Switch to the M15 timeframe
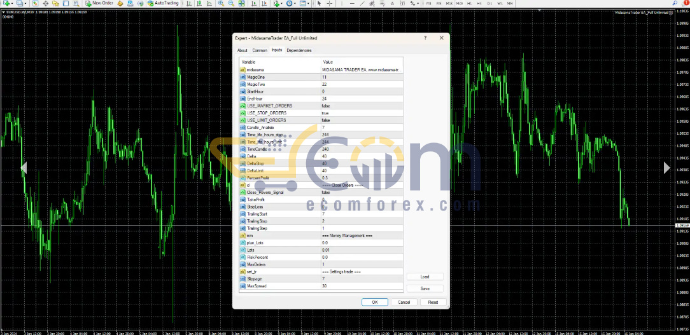Image resolution: width=690 pixels, height=335 pixels. pos(449,4)
